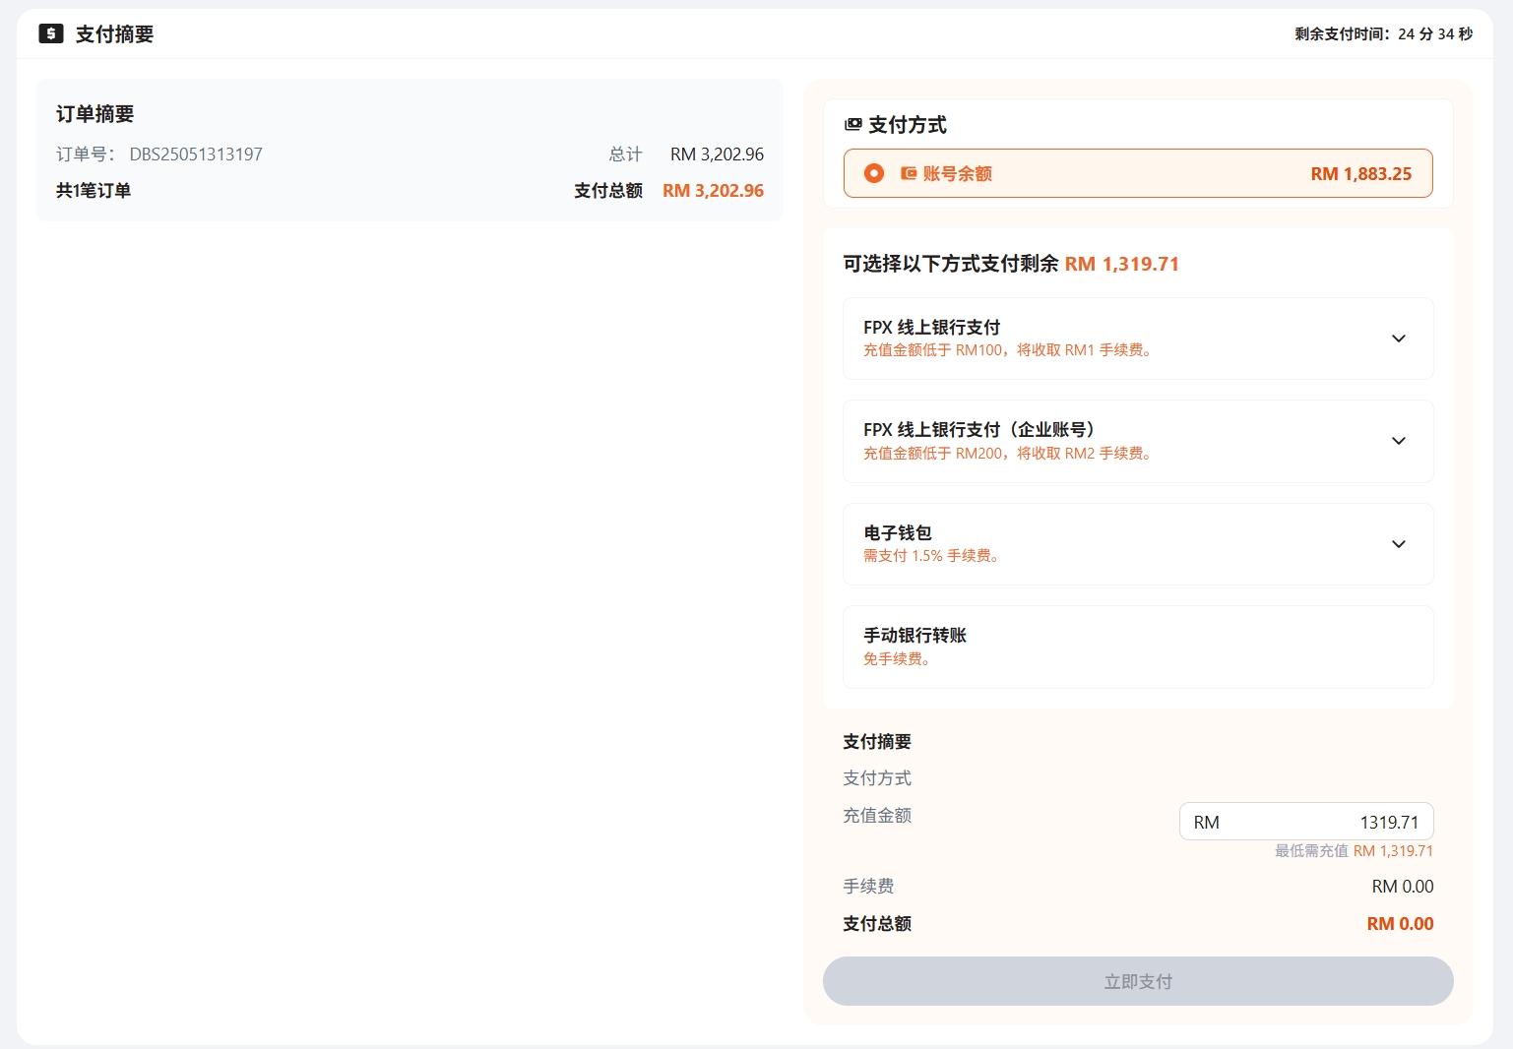The image size is (1513, 1049).
Task: Select the 账号余额 RM 1,883.25 payment row
Action: pyautogui.click(x=1138, y=173)
